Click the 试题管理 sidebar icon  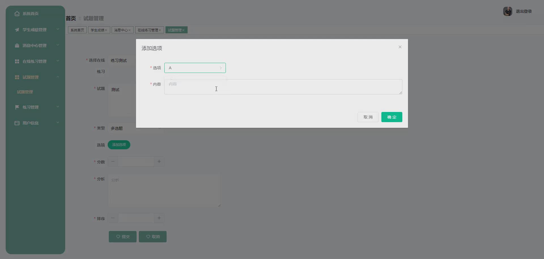pos(17,77)
